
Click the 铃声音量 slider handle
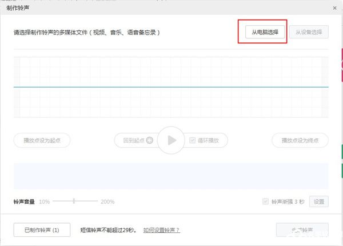(x=74, y=201)
